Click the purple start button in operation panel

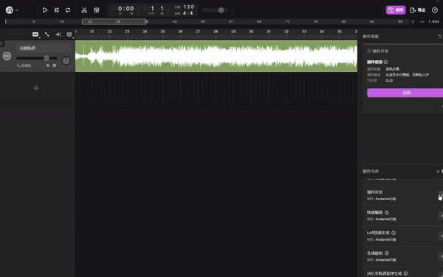point(405,93)
